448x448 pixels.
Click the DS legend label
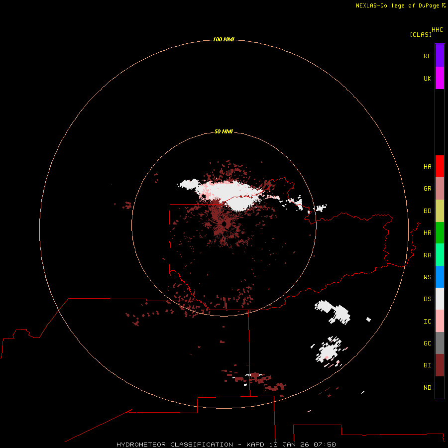[427, 299]
